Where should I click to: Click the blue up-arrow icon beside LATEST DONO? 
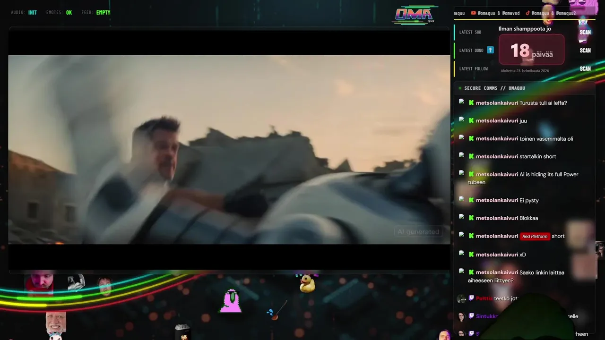point(490,50)
